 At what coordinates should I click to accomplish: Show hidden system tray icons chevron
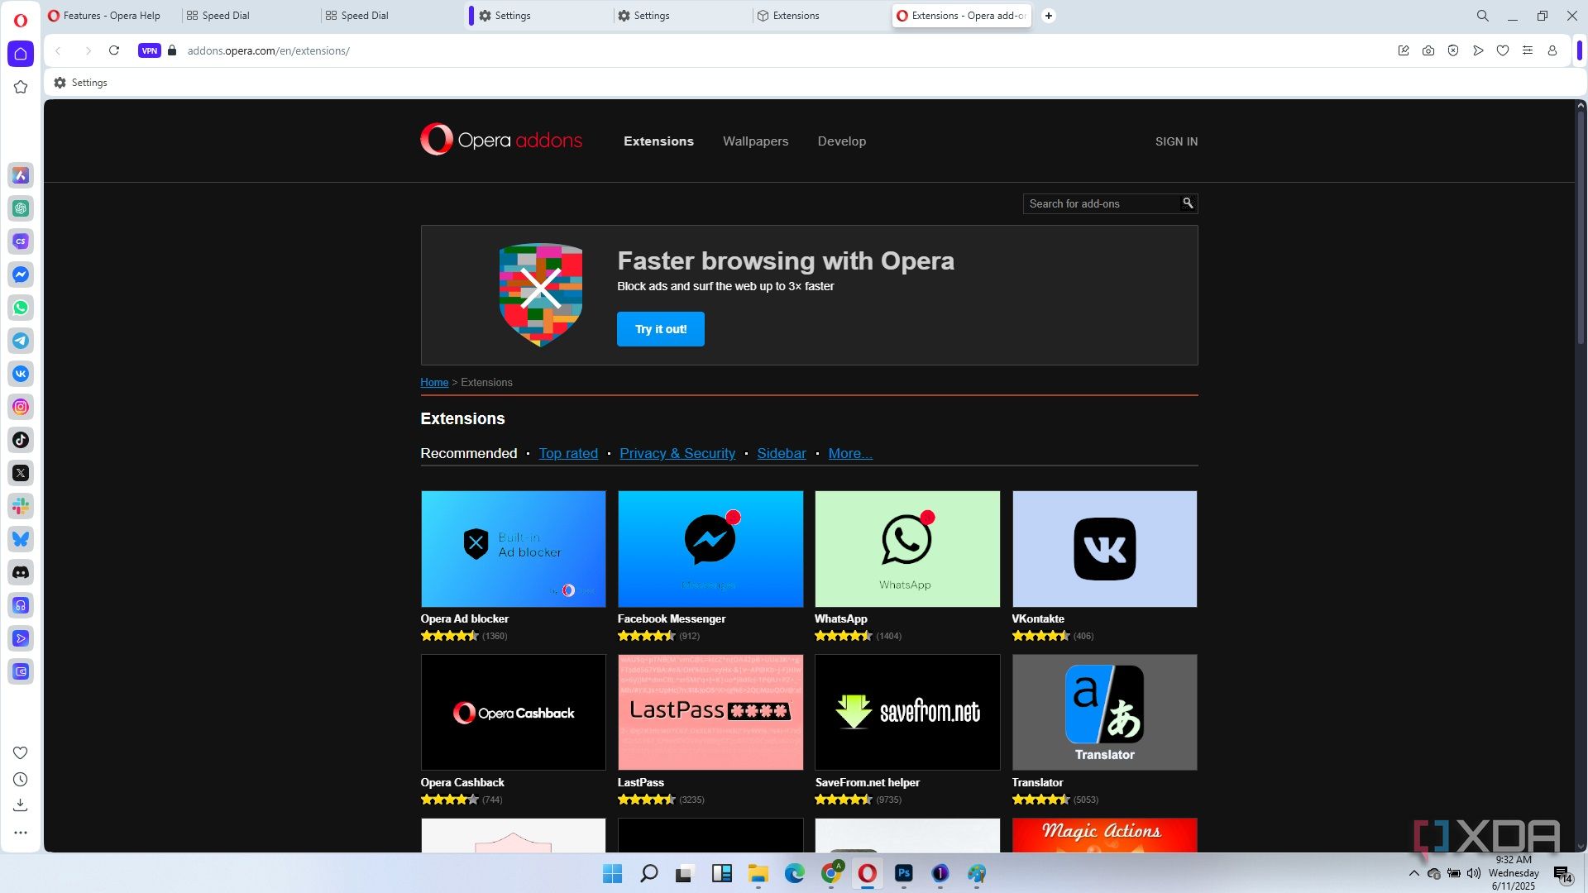coord(1413,873)
